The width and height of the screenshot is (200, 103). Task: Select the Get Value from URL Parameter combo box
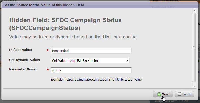(x=90, y=60)
